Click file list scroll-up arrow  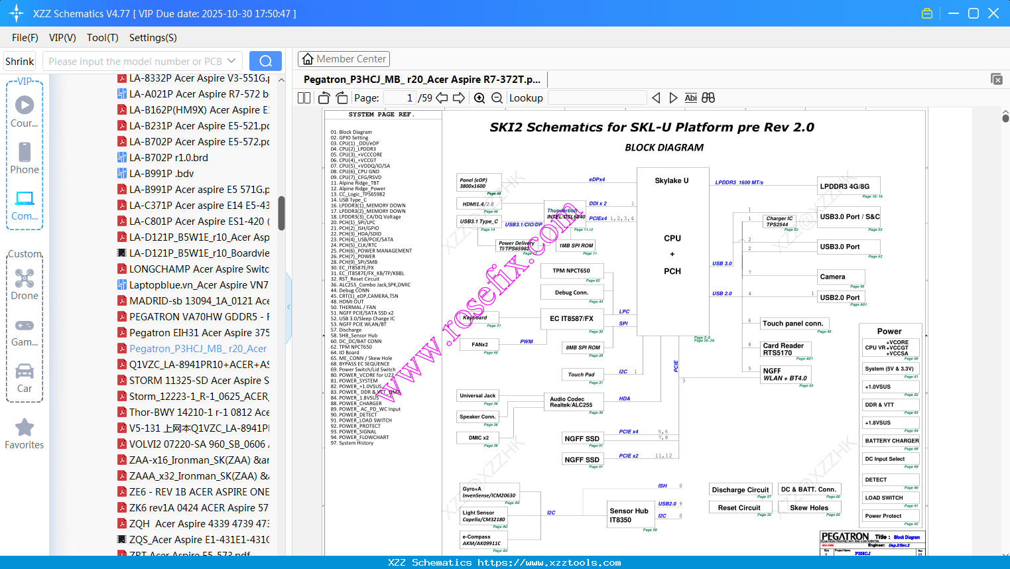coord(281,80)
